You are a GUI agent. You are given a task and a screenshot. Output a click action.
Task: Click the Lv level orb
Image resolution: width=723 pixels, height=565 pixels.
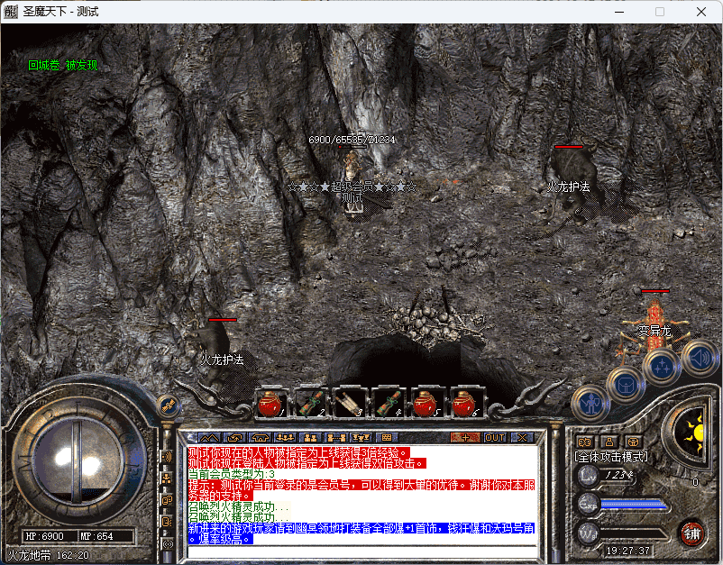(x=589, y=475)
